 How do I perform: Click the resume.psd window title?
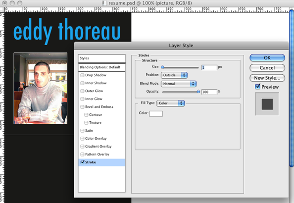150,3
